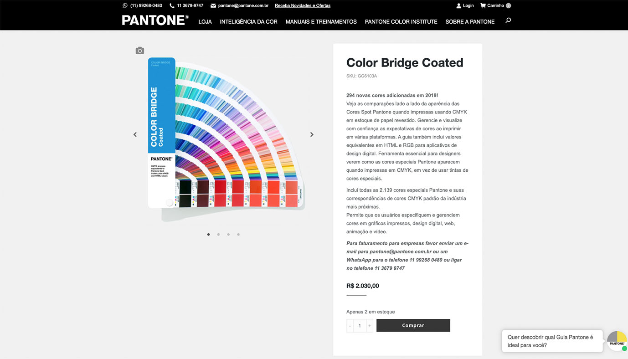Viewport: 628px width, 359px height.
Task: Open the shopping cart icon
Action: coord(483,5)
